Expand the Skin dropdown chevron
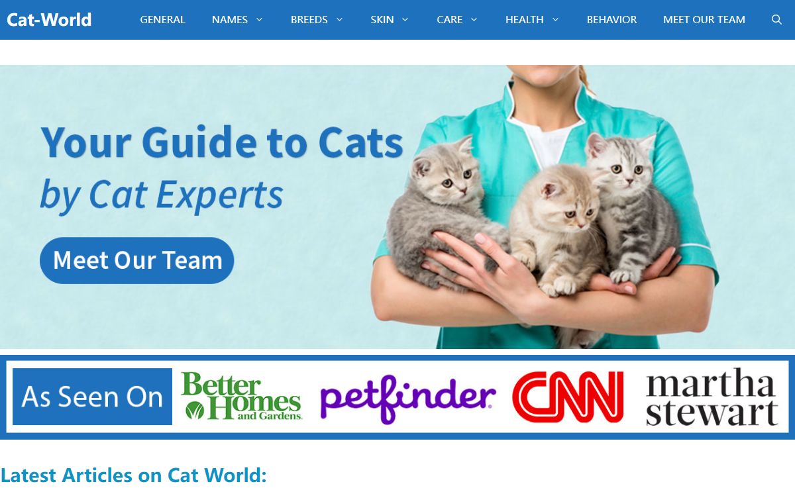 point(405,20)
